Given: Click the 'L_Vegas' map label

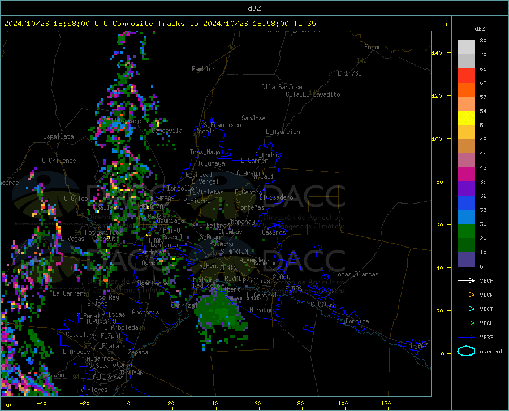Looking at the screenshot, I should tap(72, 239).
